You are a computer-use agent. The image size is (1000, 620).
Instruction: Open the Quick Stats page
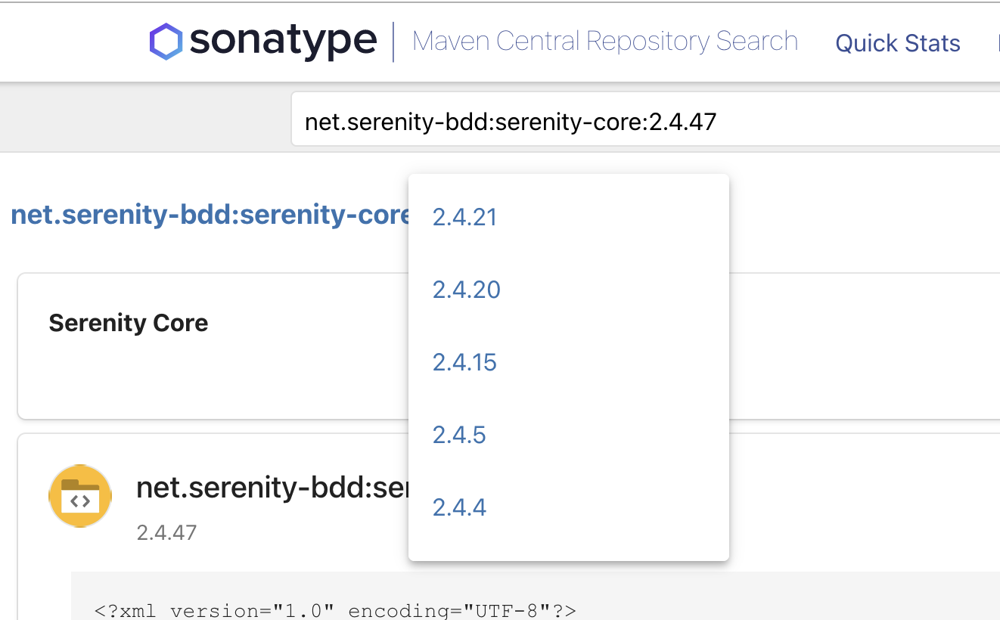(897, 43)
